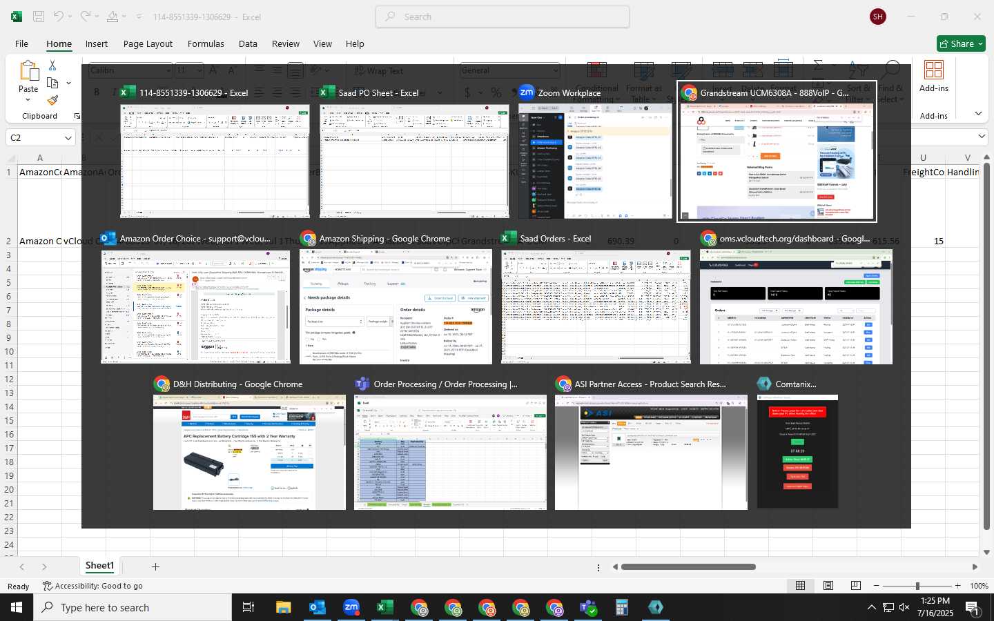994x621 pixels.
Task: Switch to the Review tab
Action: [x=285, y=43]
